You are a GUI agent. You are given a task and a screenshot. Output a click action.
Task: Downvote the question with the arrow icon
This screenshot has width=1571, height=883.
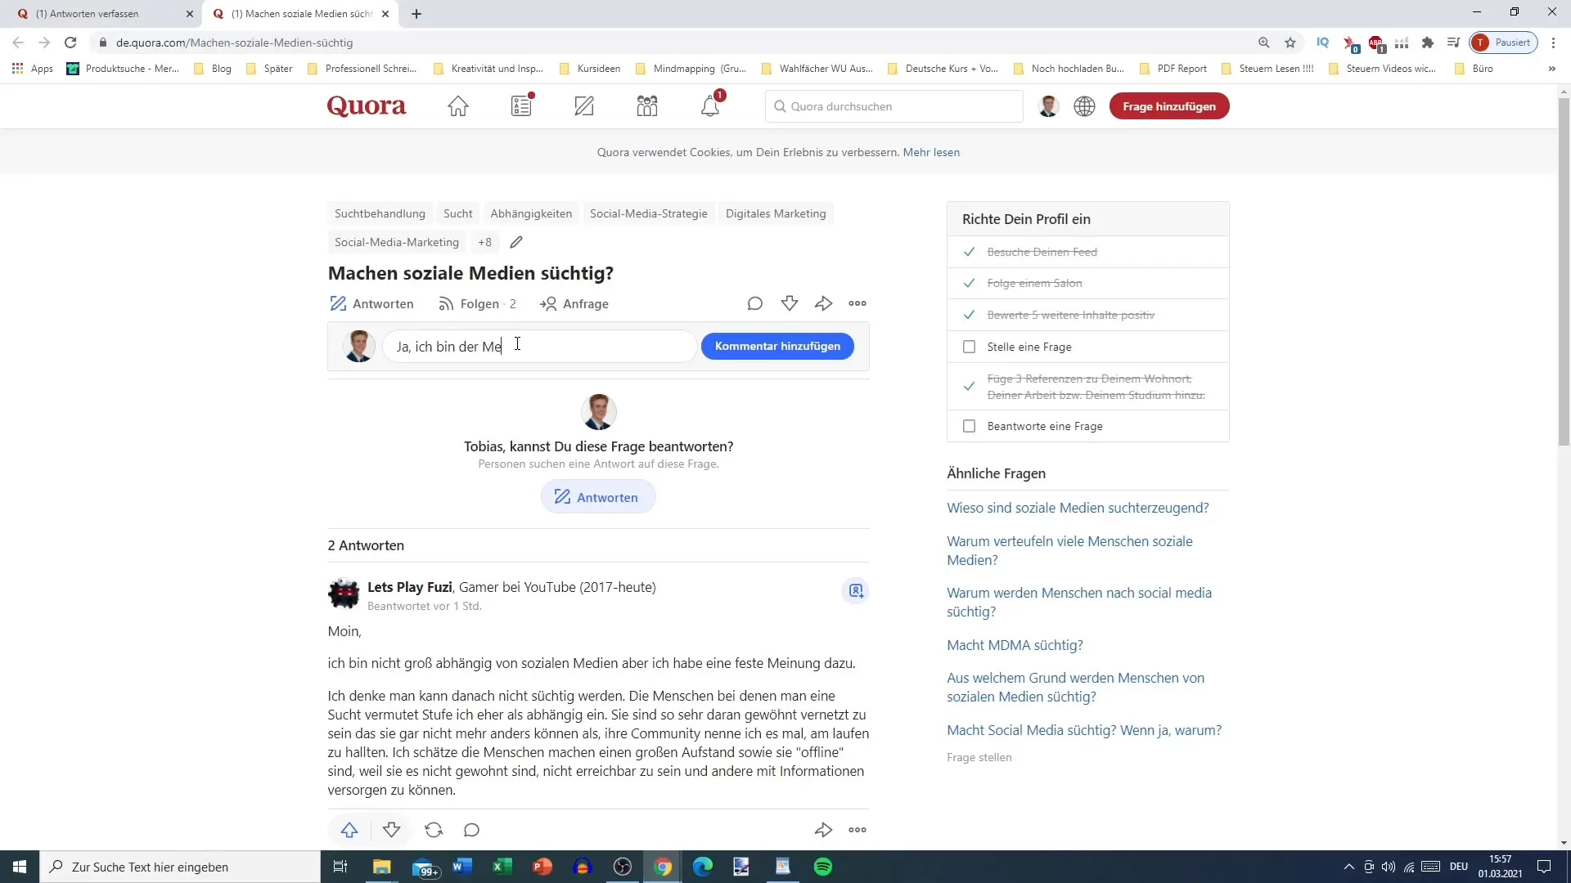[x=790, y=303]
